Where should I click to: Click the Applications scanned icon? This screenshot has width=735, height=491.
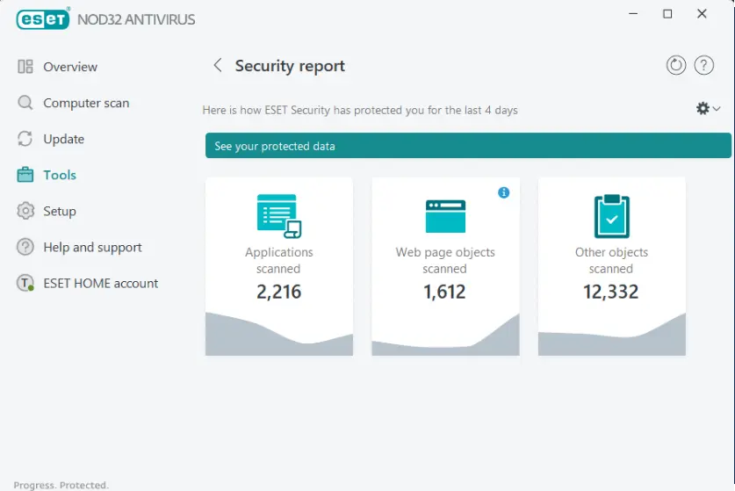278,215
